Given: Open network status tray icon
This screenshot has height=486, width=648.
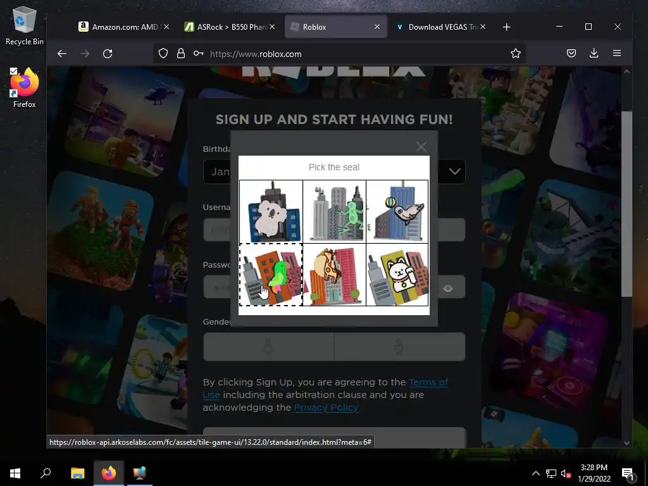Looking at the screenshot, I should pos(551,473).
